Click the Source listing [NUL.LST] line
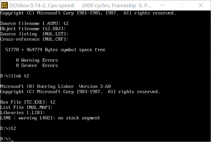 (x=34, y=34)
